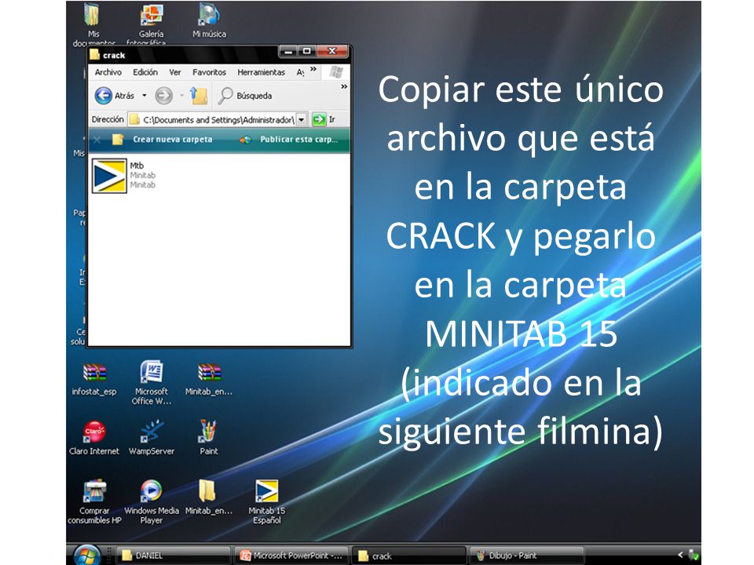Viewport: 754px width, 565px height.
Task: Select the Mtb Minitab file icon
Action: [109, 176]
